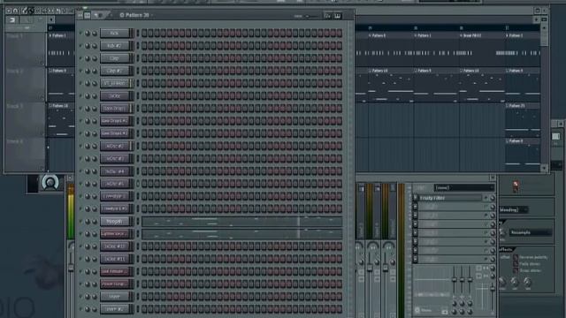Viewport: 566px width, 318px height.
Task: Adjust the Kick channel volume knob
Action: (x=95, y=34)
